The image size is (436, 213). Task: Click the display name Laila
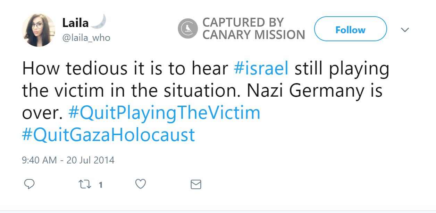coord(75,23)
